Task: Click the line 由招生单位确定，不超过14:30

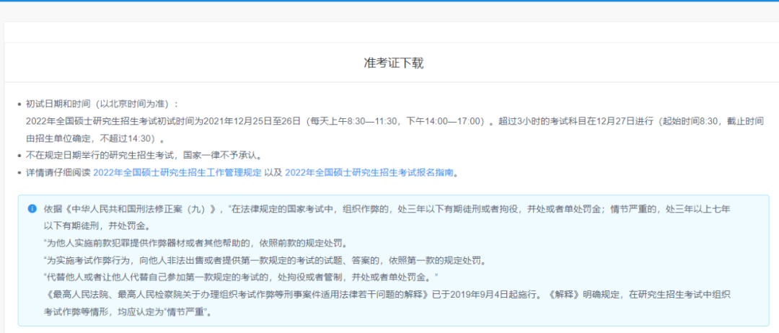Action: (95, 138)
